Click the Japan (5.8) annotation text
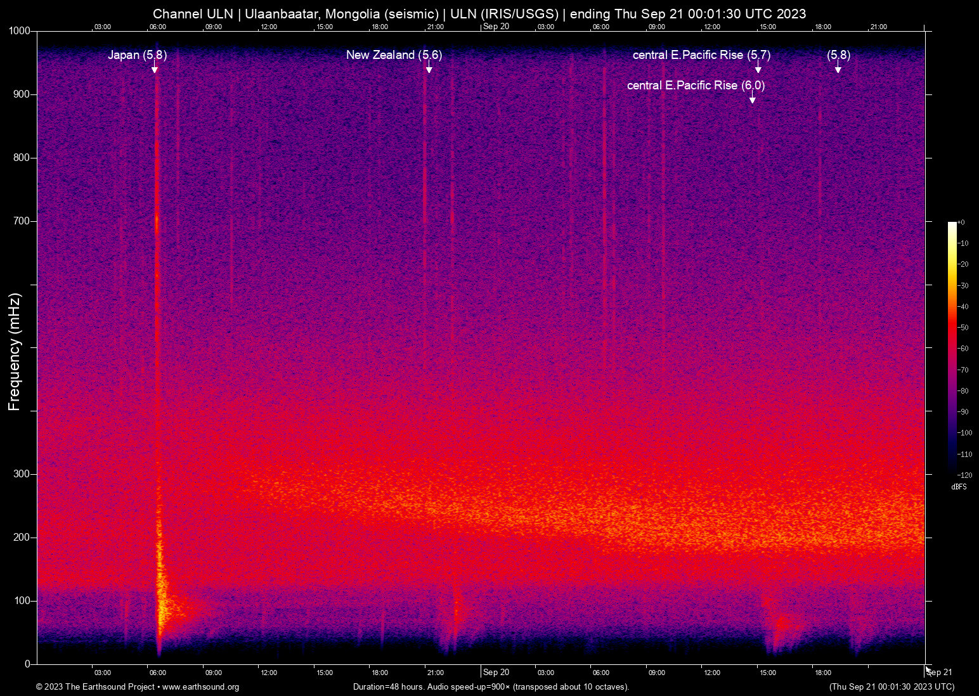 137,55
